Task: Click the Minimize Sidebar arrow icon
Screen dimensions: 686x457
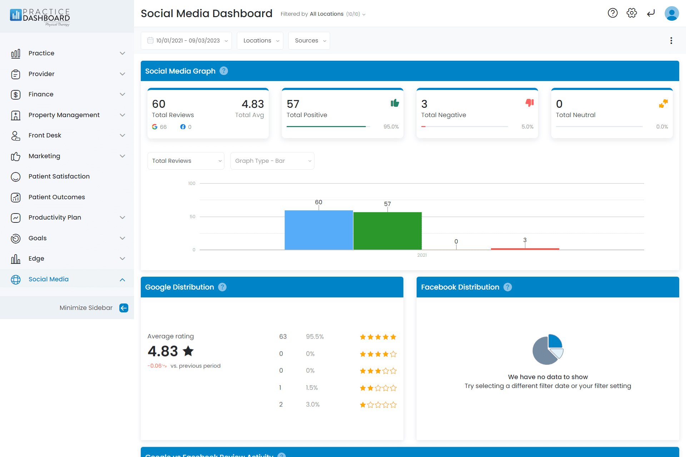Action: (x=124, y=308)
